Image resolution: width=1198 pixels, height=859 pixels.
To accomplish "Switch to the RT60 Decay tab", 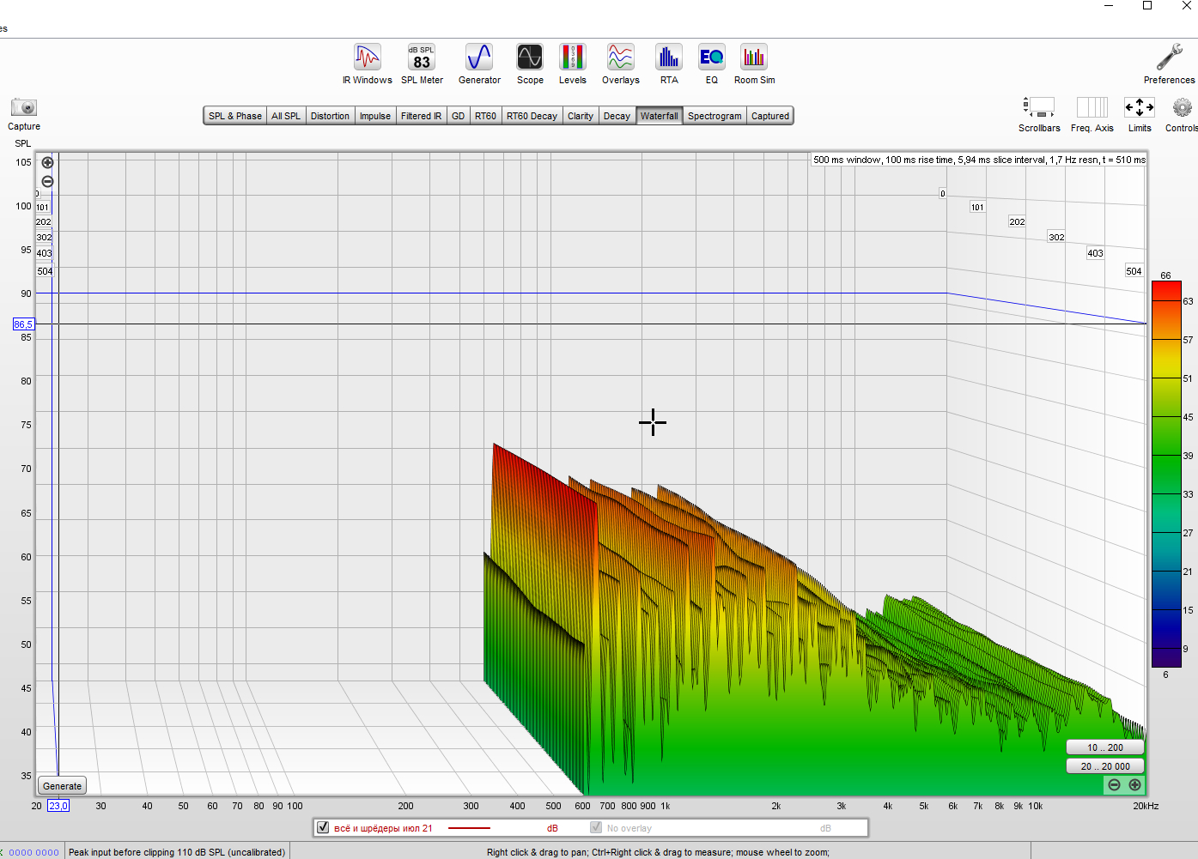I will [x=532, y=116].
